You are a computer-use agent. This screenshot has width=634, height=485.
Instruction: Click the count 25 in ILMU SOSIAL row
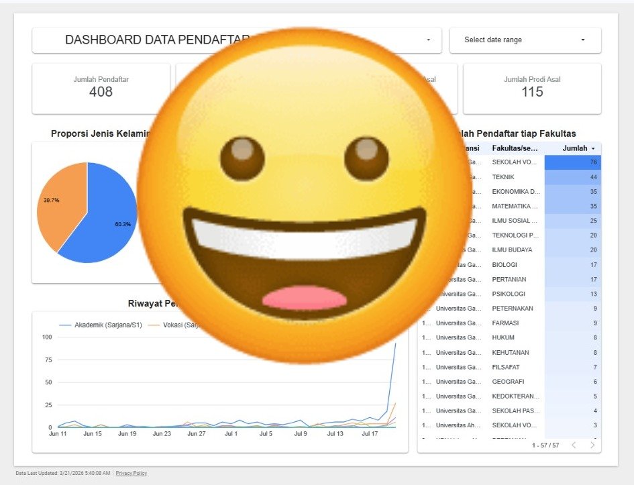(x=593, y=221)
